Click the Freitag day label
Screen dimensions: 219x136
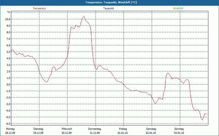123,129
